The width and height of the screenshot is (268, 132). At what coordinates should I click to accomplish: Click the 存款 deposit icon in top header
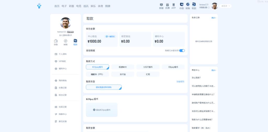pos(182,4)
